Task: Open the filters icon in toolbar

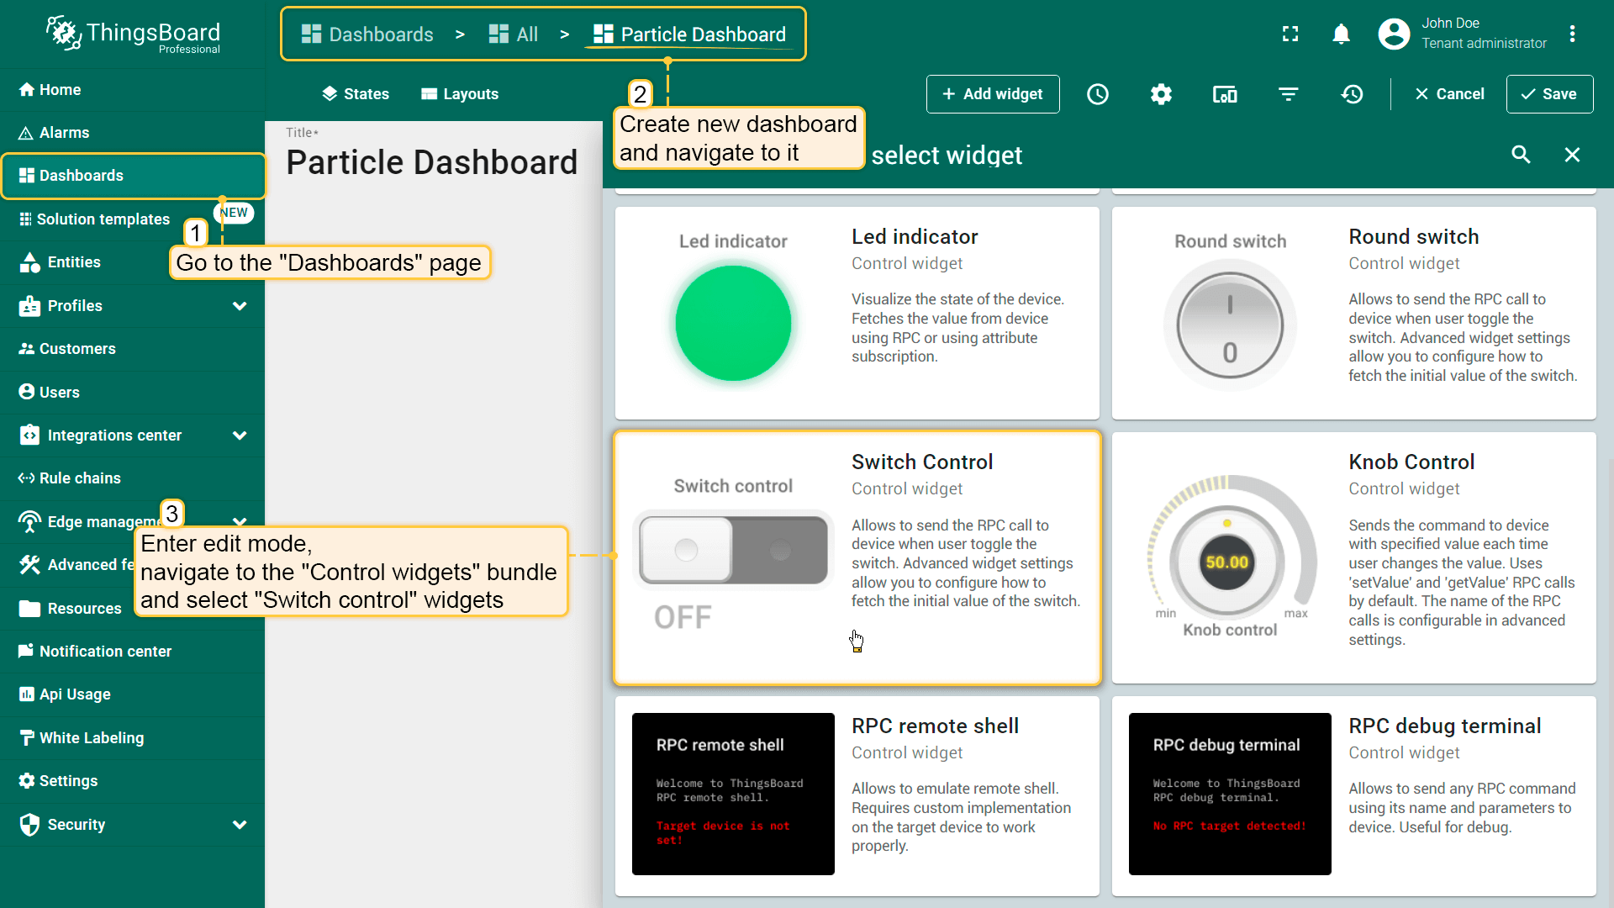Action: (x=1288, y=94)
